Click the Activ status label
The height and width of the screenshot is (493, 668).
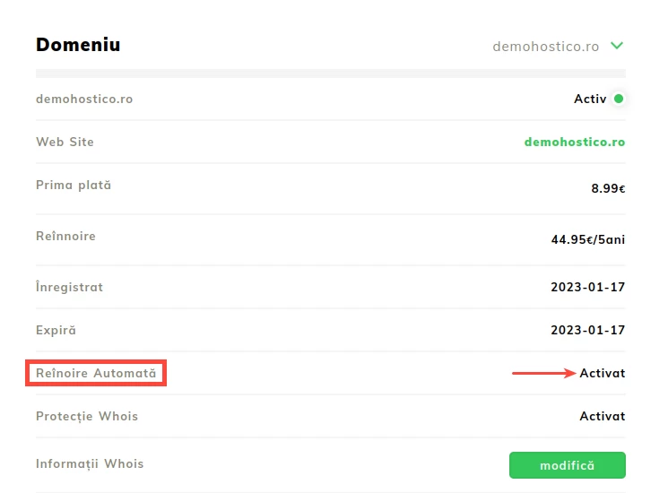pos(590,99)
